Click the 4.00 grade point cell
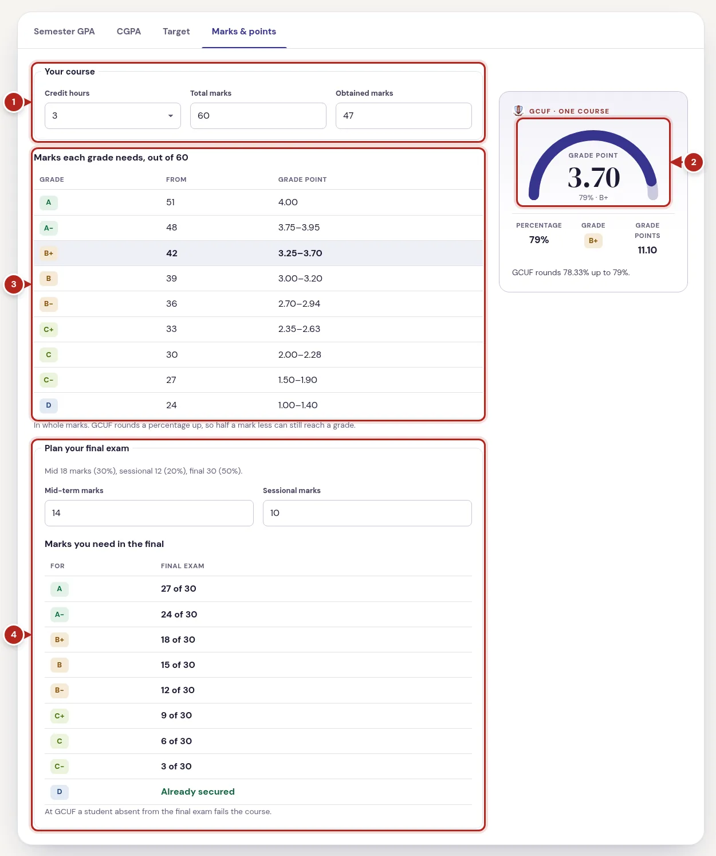716x856 pixels. click(288, 202)
